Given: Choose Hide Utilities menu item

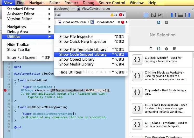Looking at the screenshot, I should 91,72.
